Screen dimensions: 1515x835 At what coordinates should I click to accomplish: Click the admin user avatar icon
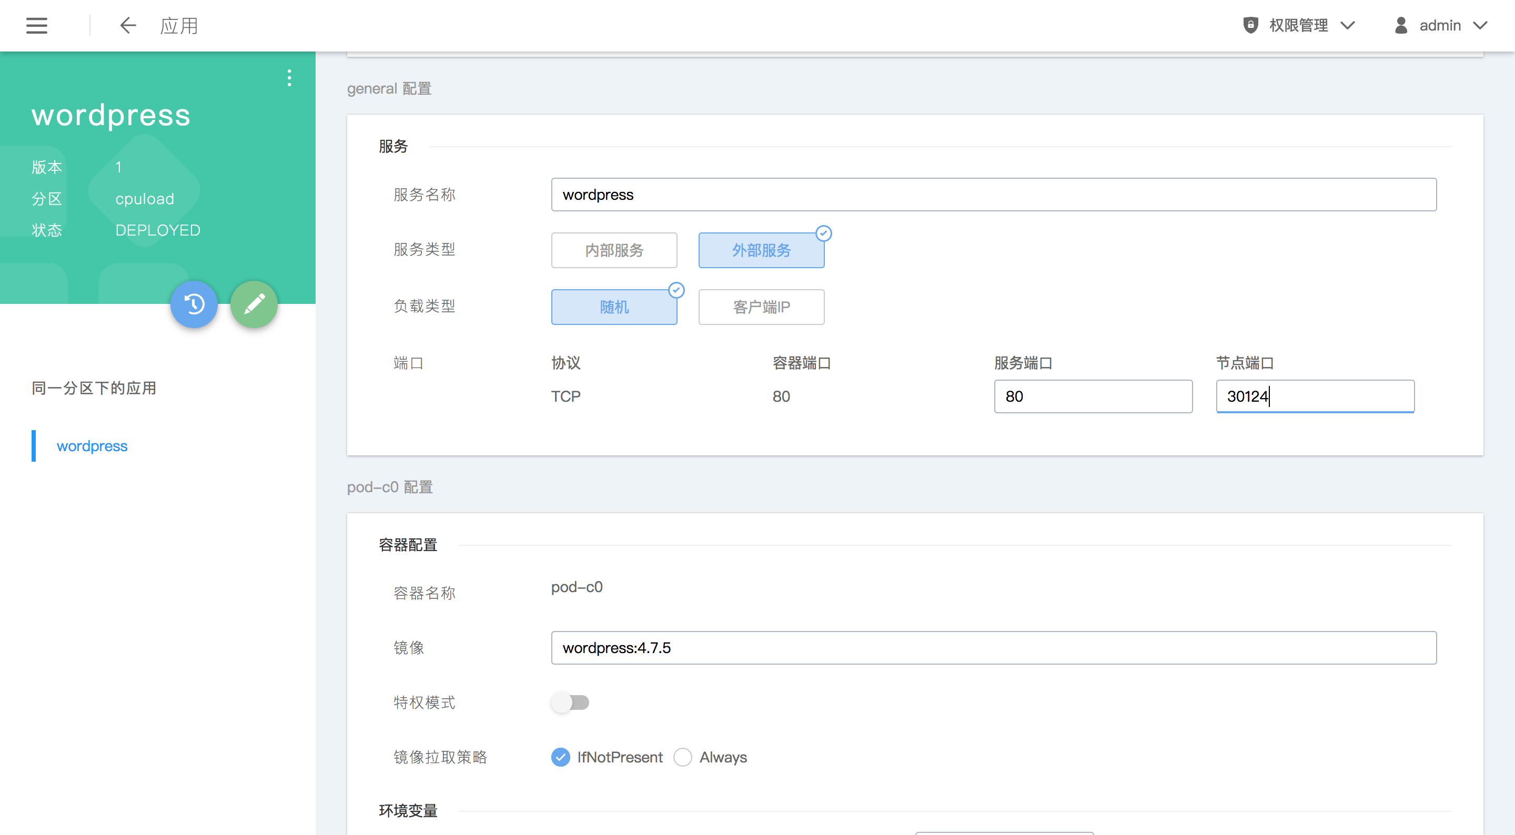tap(1401, 25)
